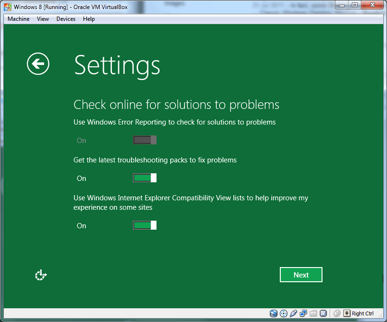
Task: Click the VirtualBox window title icon
Action: (x=8, y=7)
